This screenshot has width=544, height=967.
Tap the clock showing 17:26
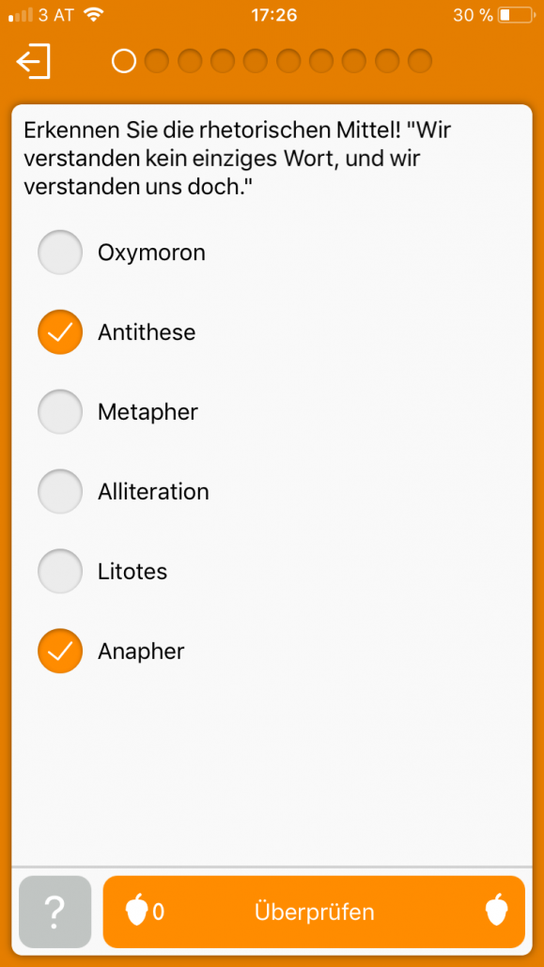click(x=273, y=14)
